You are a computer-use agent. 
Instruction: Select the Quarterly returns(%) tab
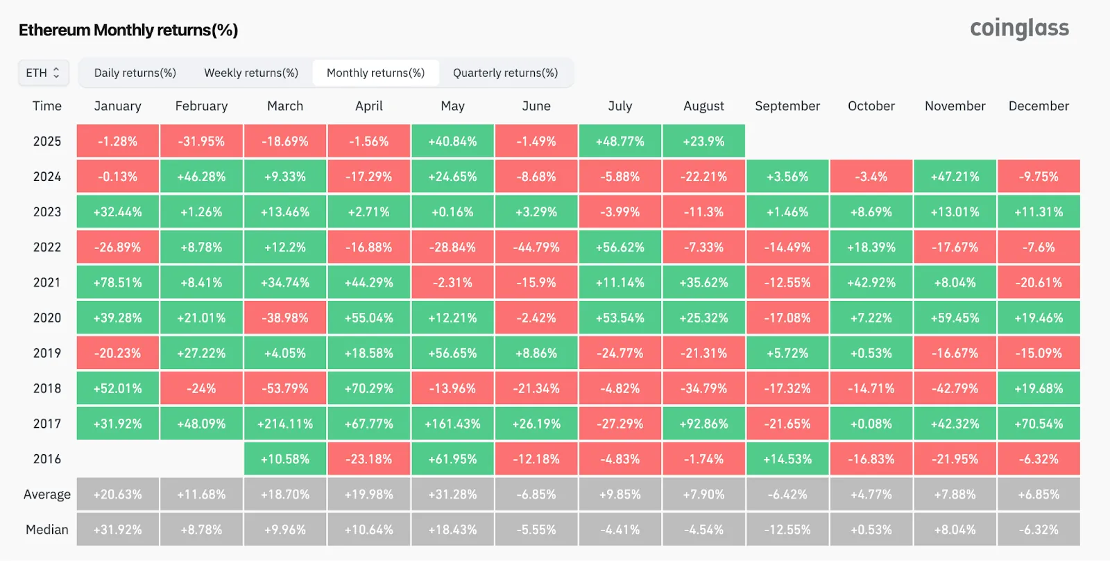pos(506,72)
